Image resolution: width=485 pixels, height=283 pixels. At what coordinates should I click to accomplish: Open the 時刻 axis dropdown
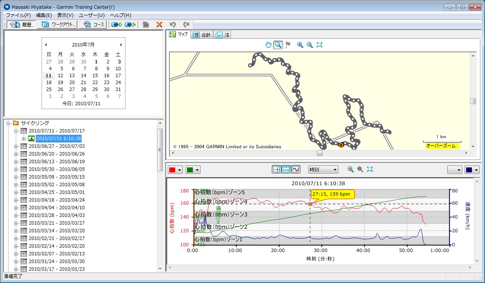tap(323, 169)
